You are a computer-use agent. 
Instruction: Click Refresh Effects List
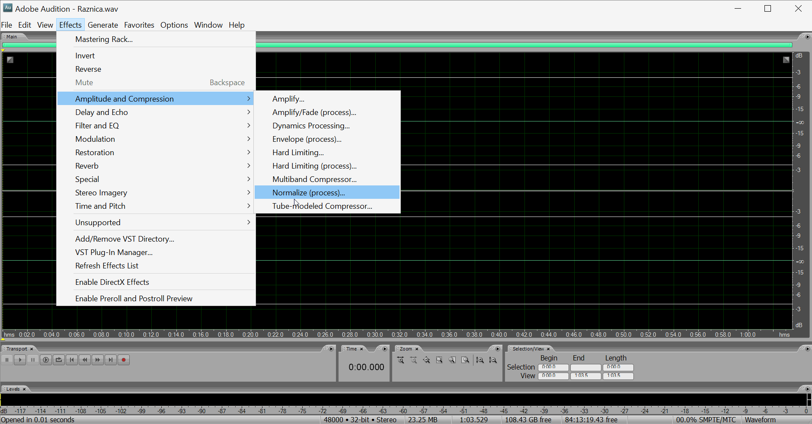[156, 266]
